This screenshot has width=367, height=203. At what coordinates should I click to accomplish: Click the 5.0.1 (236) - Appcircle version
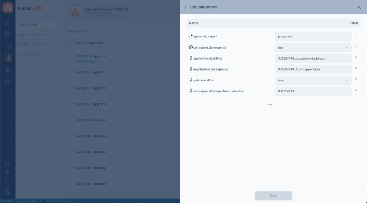(91, 56)
